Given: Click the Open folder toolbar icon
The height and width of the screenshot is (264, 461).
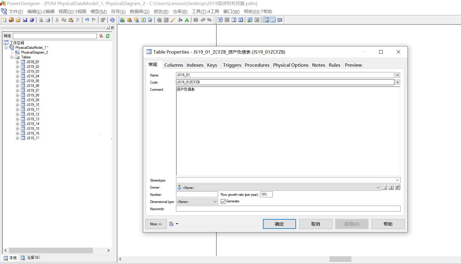Looking at the screenshot, I should (x=18, y=20).
